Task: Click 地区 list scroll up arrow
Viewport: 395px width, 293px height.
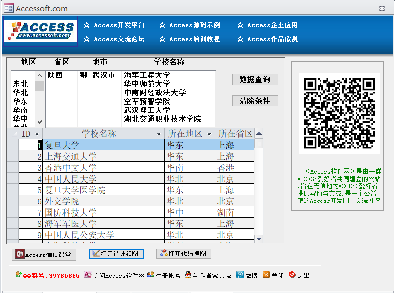Action: click(39, 75)
